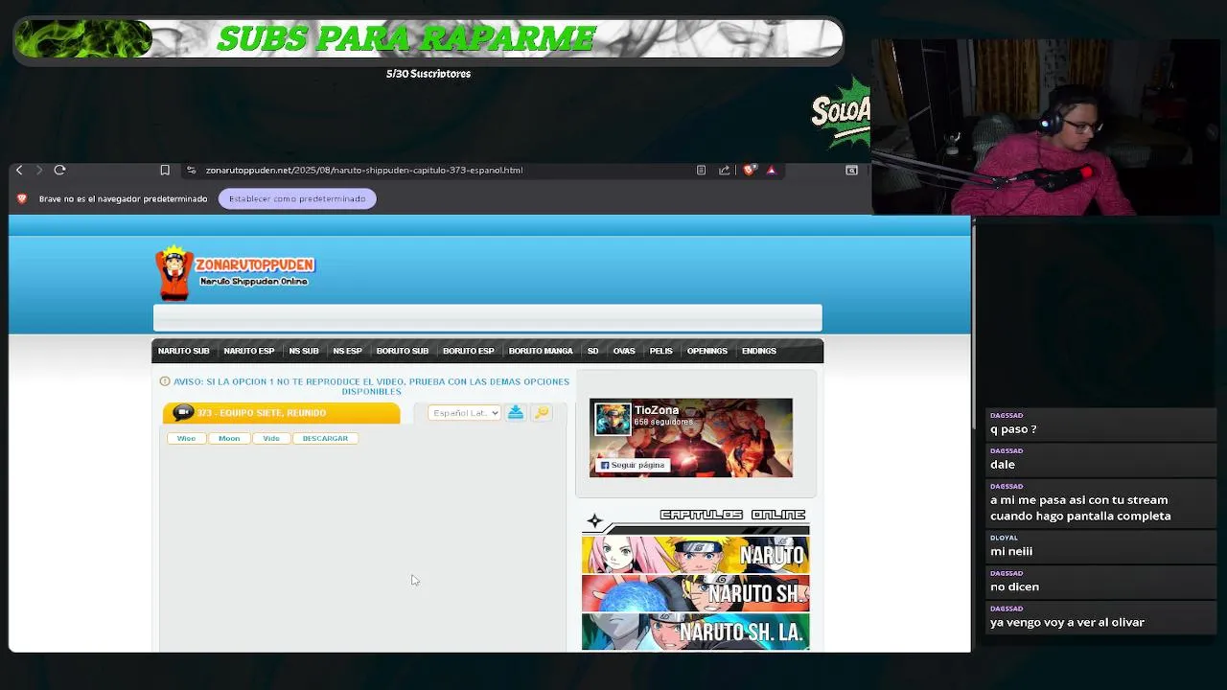The height and width of the screenshot is (690, 1227).
Task: Open the NS SUB menu item
Action: click(304, 351)
